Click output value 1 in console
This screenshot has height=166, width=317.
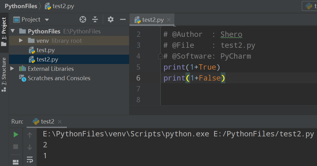[45, 156]
